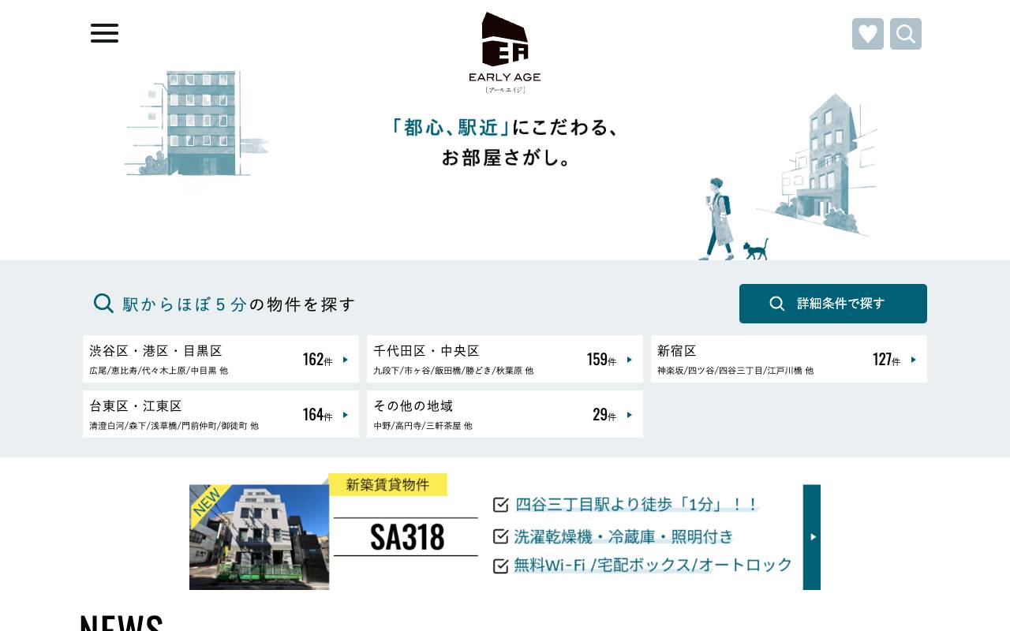Open the 台東区・江東区 area card

point(220,414)
